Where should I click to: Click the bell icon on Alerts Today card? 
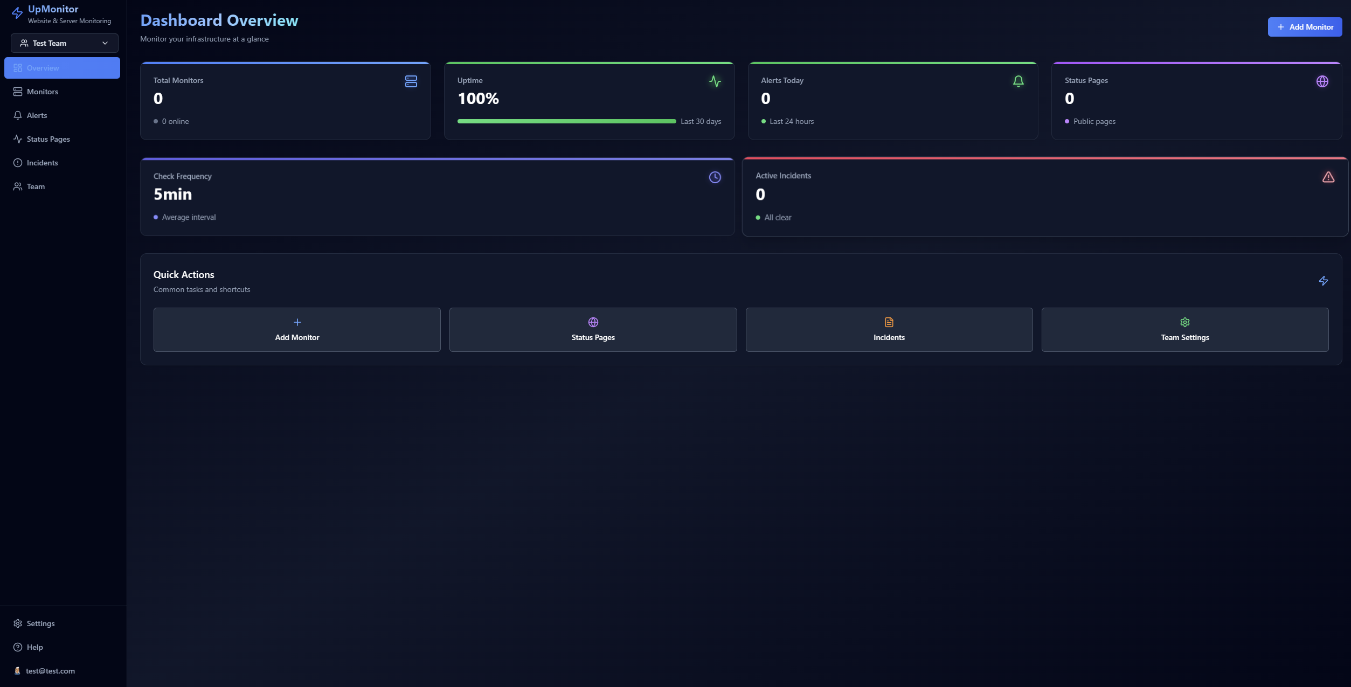[1019, 81]
